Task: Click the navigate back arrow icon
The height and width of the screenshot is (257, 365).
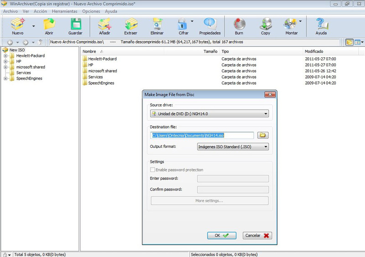Action: click(x=10, y=42)
